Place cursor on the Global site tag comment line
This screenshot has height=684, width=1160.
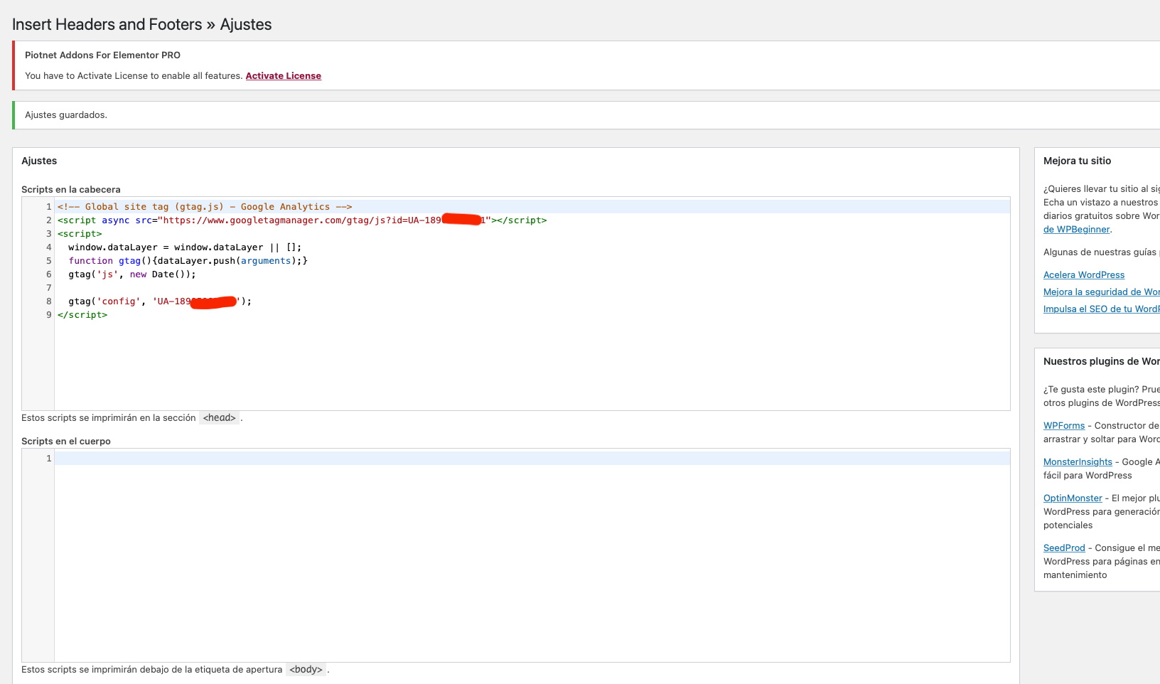click(205, 207)
